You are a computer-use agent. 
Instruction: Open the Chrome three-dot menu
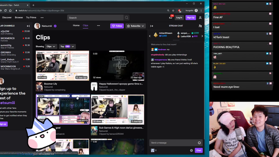201,10
